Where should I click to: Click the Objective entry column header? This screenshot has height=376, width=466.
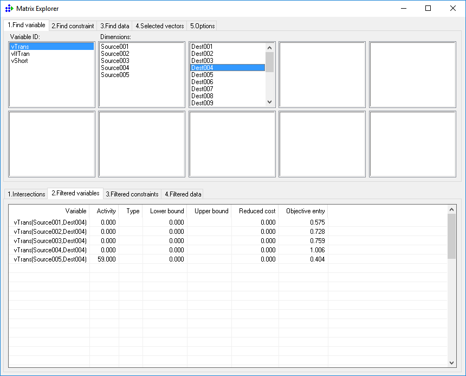305,211
